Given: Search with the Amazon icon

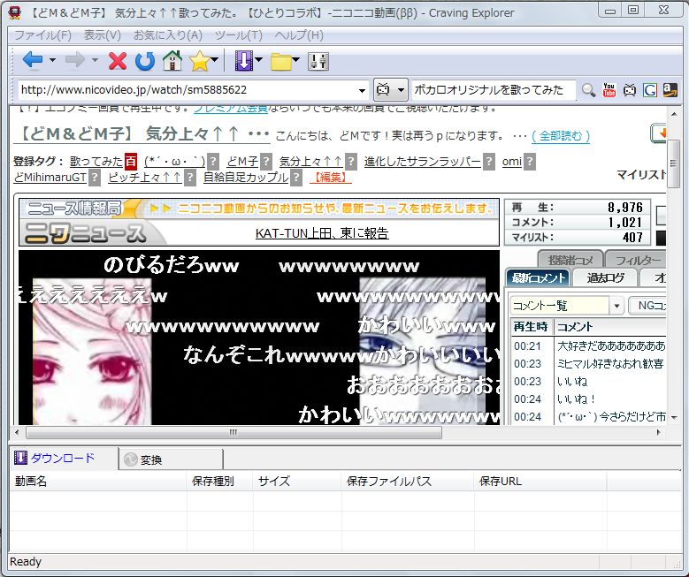Looking at the screenshot, I should click(670, 90).
